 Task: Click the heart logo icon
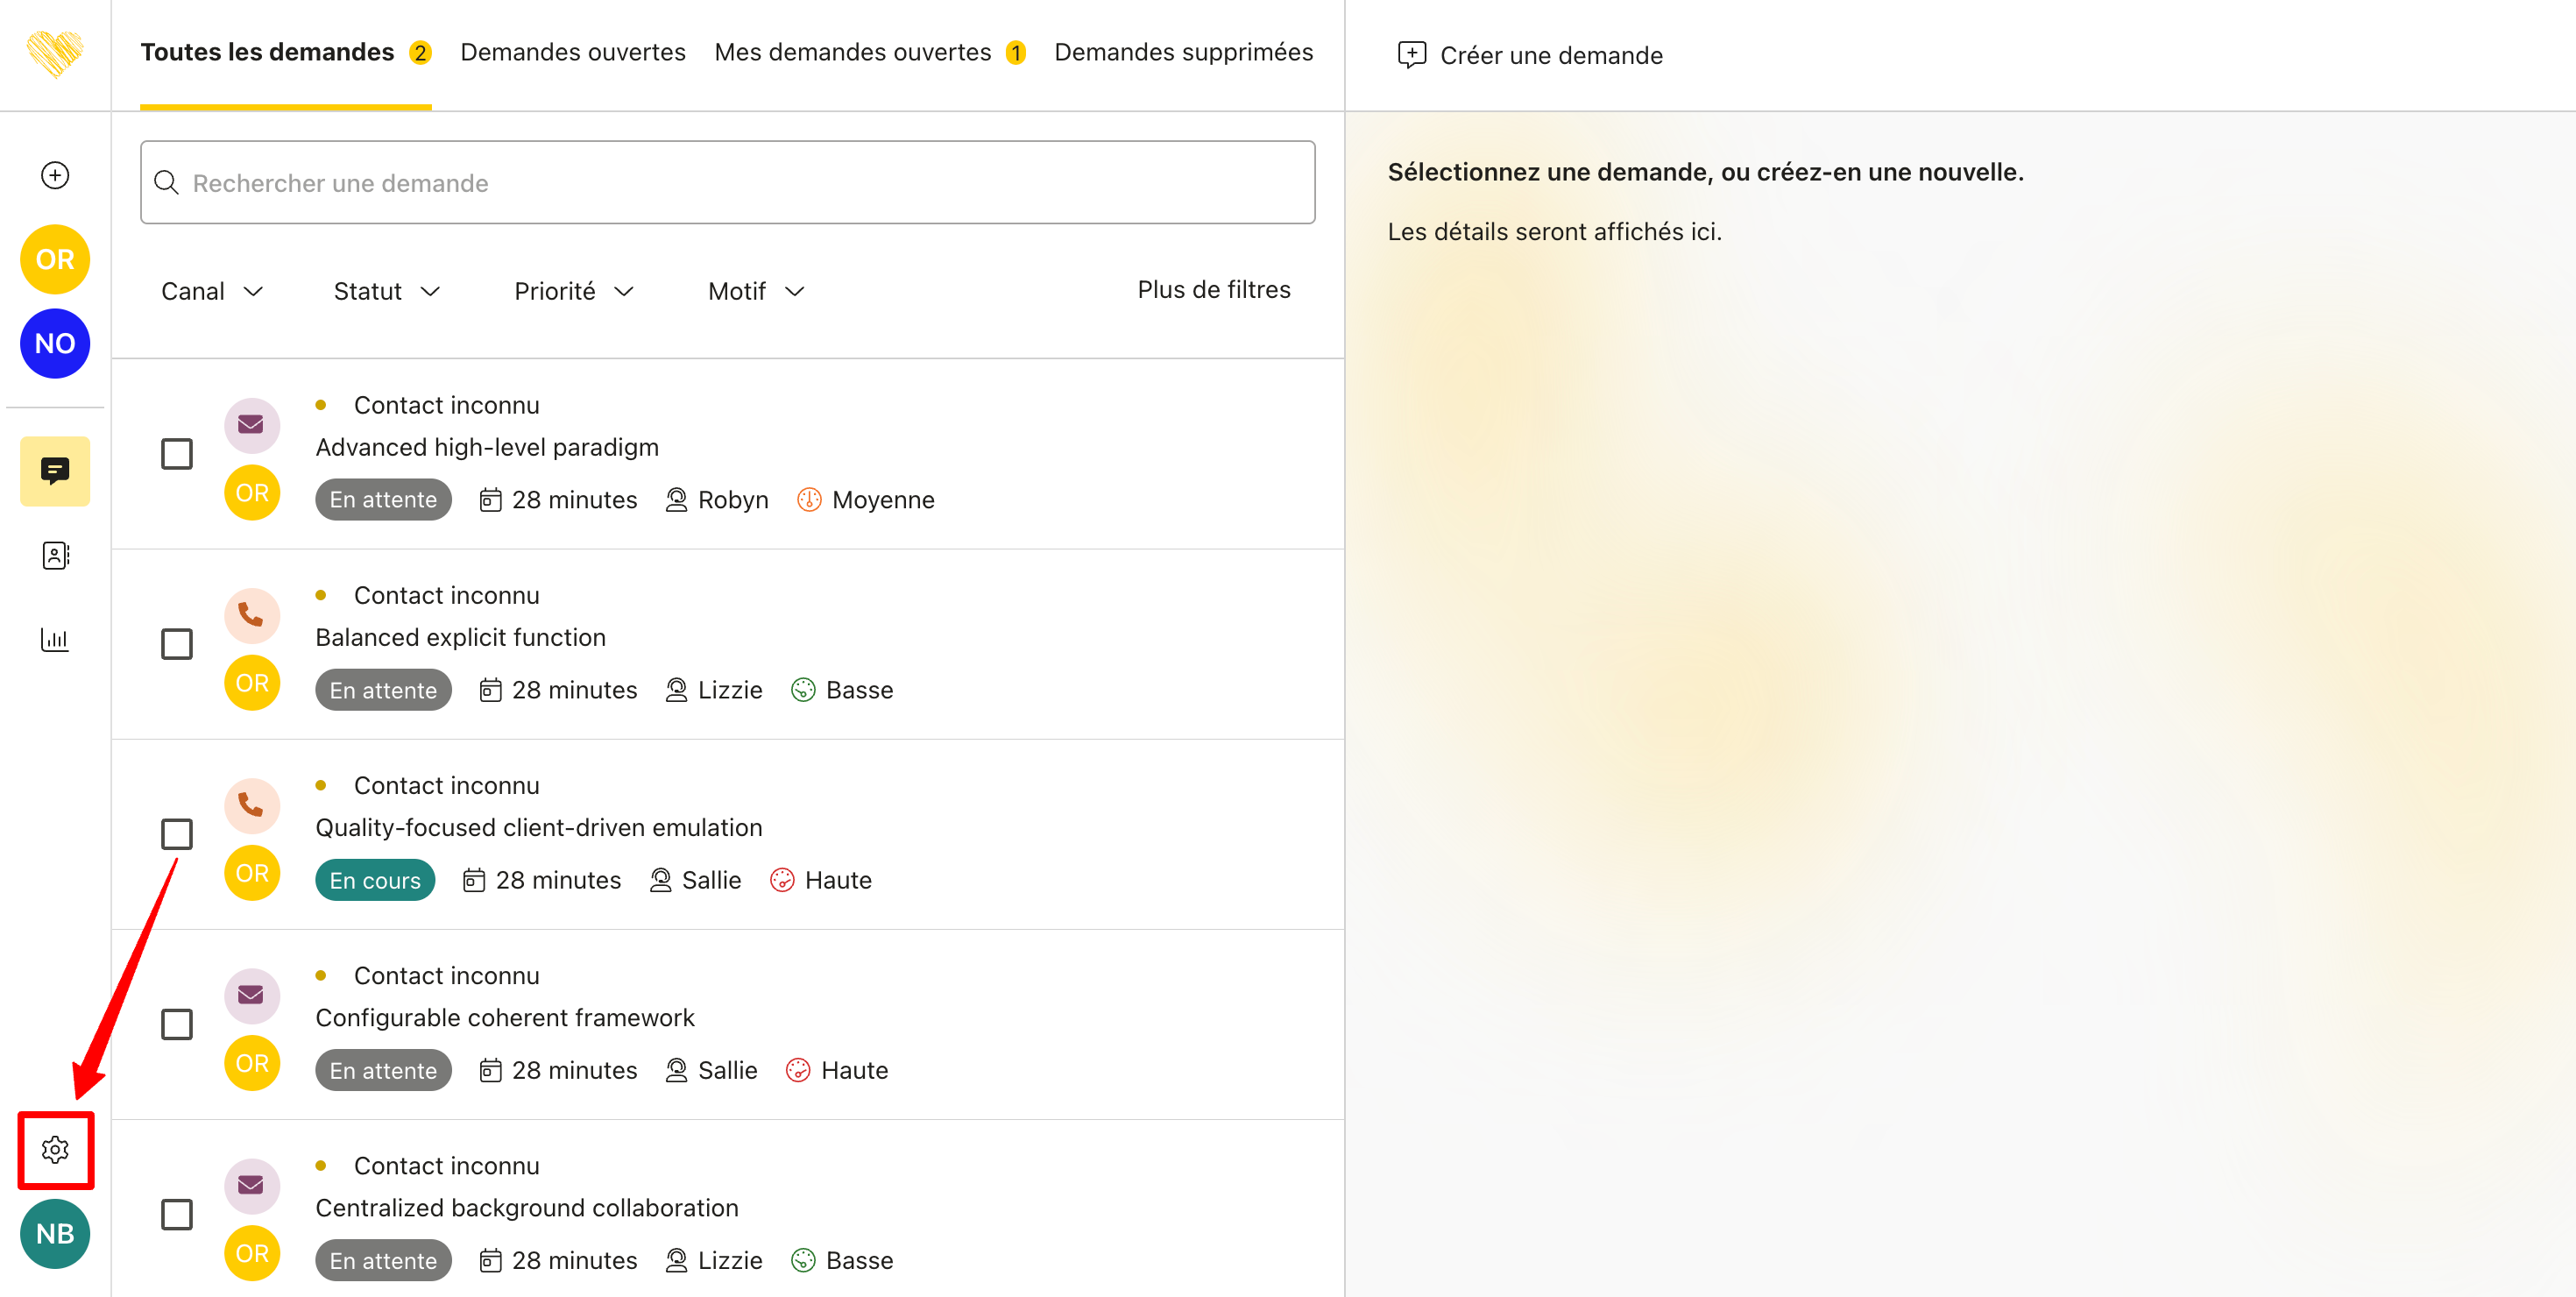[x=55, y=54]
